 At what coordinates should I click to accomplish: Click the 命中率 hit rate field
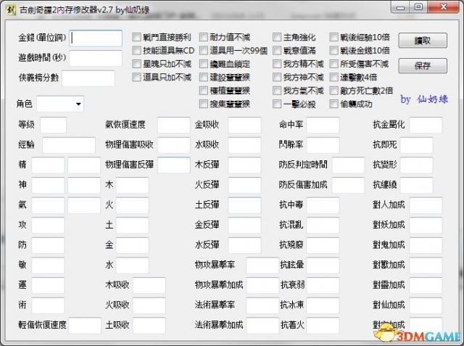click(323, 125)
